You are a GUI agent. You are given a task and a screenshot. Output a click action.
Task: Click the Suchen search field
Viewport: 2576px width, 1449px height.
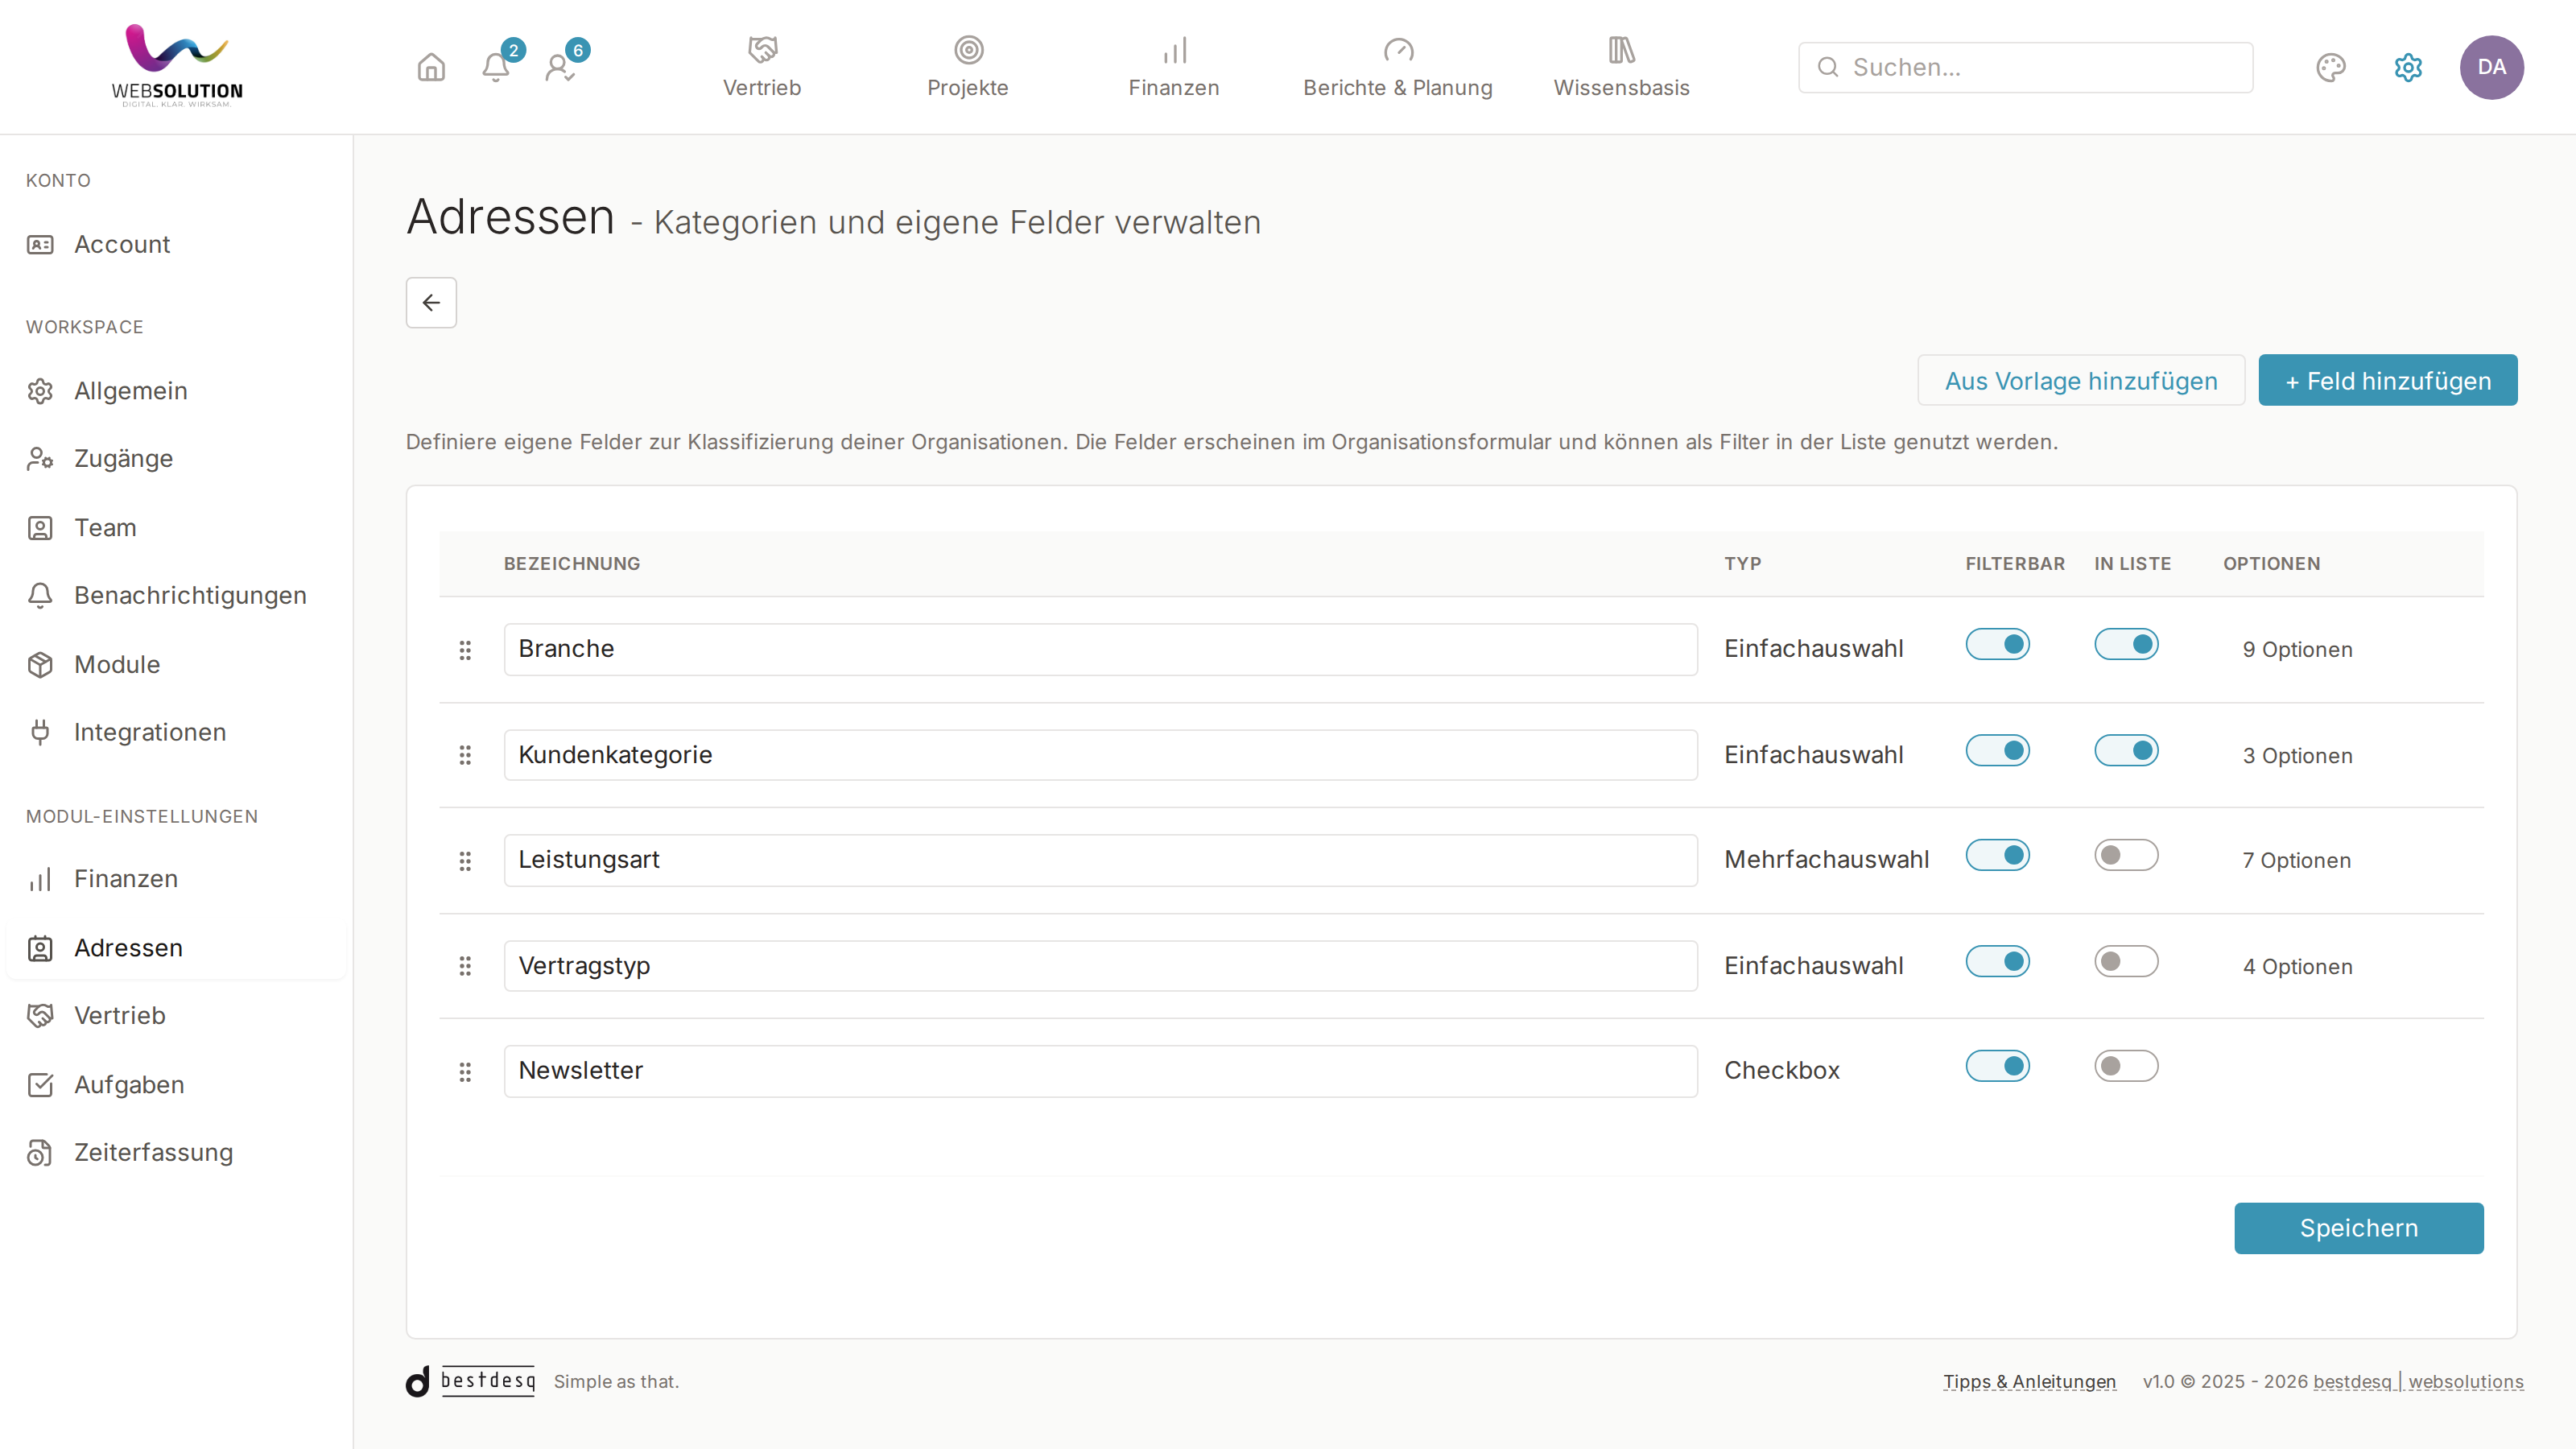tap(2025, 67)
